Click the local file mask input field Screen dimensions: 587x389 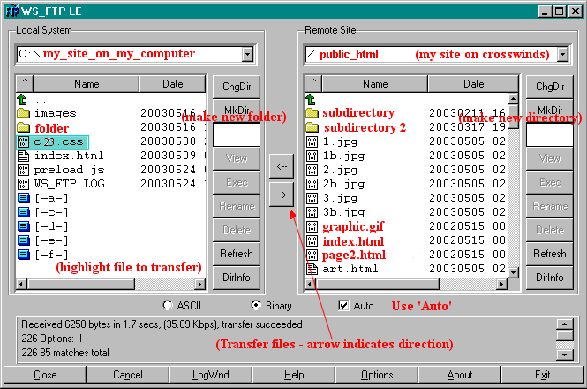point(237,135)
